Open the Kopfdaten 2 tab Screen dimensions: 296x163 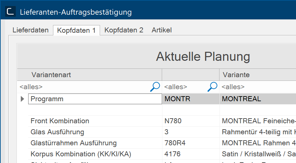(124, 30)
